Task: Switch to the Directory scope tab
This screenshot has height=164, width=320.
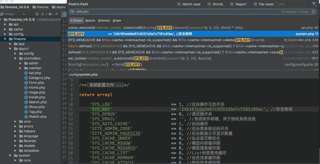Action: (x=104, y=20)
